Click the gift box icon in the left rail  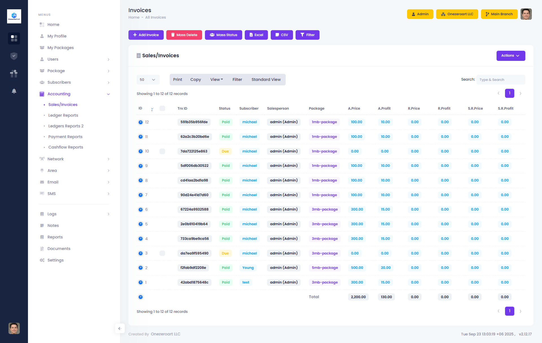[x=14, y=74]
